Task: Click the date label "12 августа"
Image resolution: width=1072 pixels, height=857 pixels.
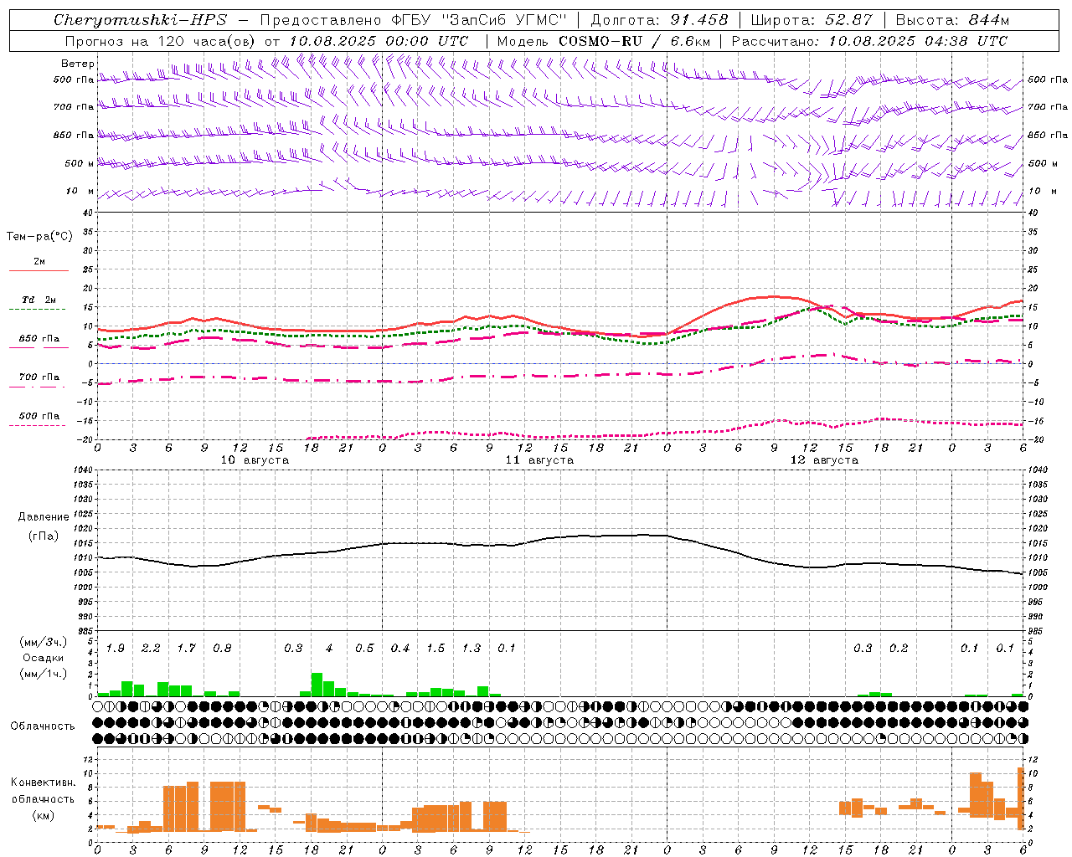Action: (x=824, y=460)
